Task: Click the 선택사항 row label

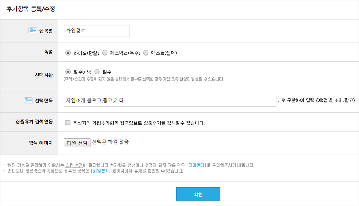Action: click(44, 75)
